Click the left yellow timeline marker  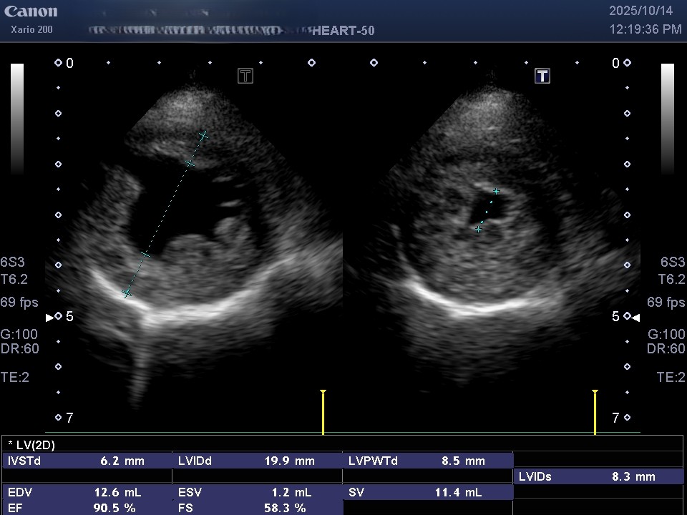[323, 411]
